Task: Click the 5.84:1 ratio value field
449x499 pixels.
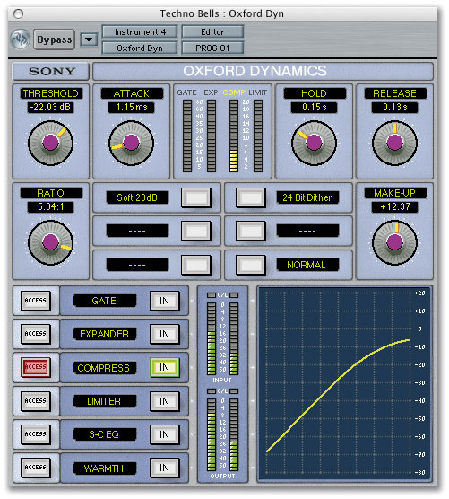Action: coord(50,206)
